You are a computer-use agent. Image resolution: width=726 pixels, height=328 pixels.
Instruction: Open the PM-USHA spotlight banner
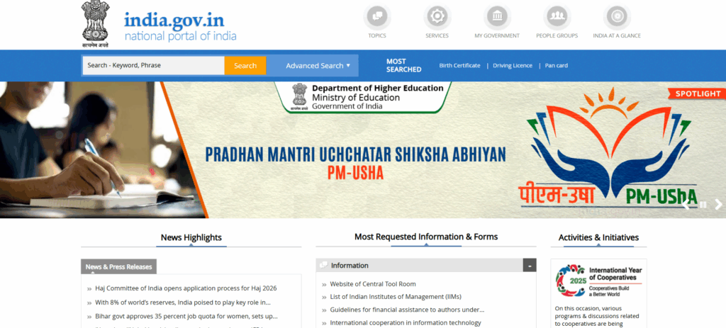363,149
